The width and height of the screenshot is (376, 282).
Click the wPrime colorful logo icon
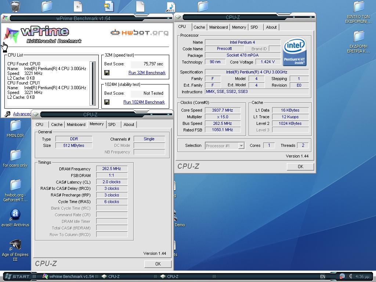click(x=11, y=35)
